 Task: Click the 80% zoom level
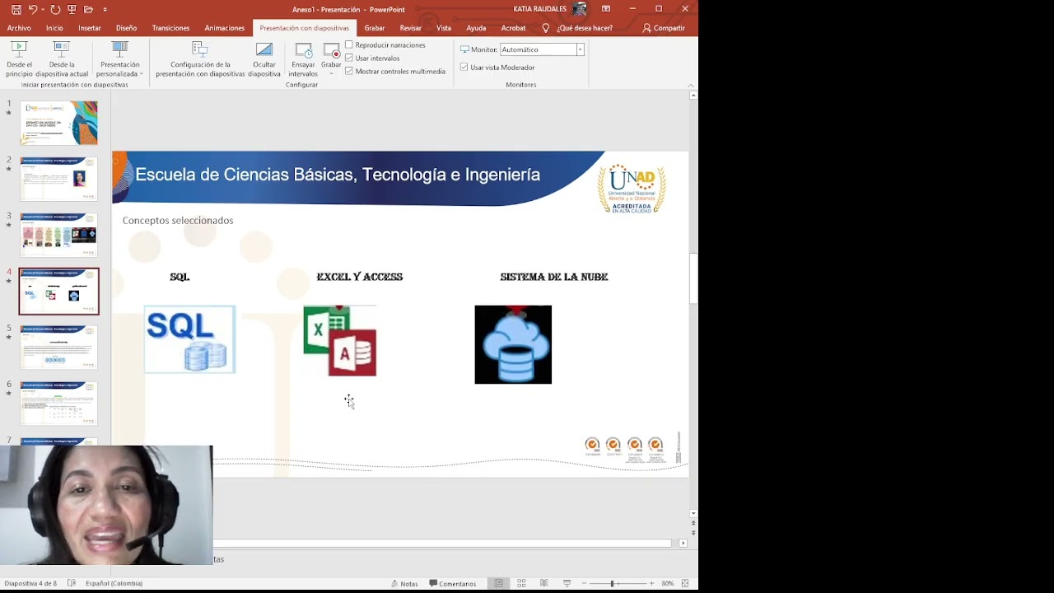tap(667, 583)
